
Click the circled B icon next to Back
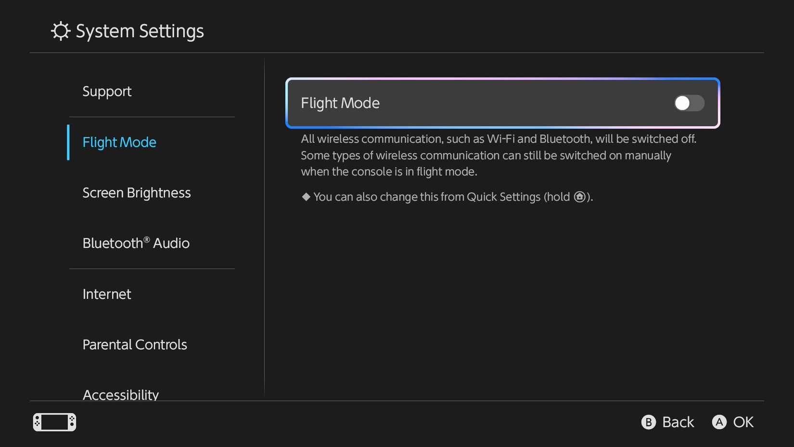click(x=648, y=422)
